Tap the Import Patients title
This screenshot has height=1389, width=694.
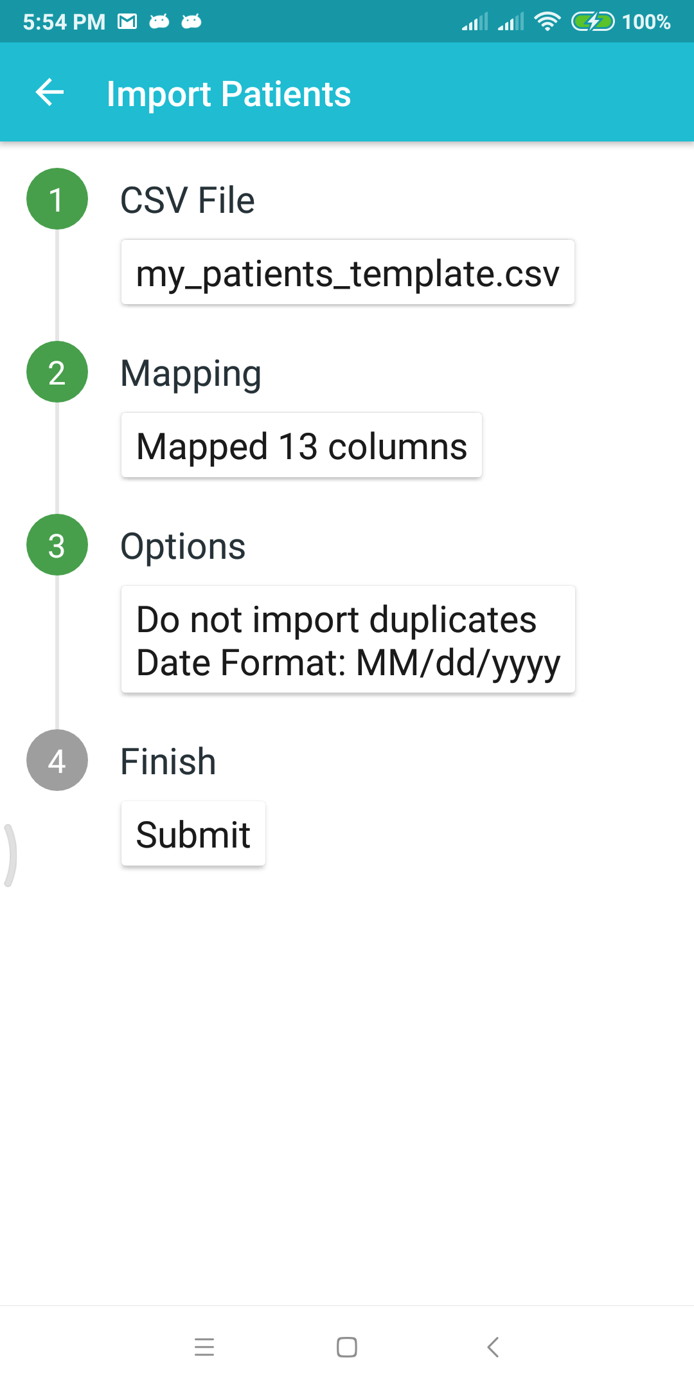coord(229,94)
